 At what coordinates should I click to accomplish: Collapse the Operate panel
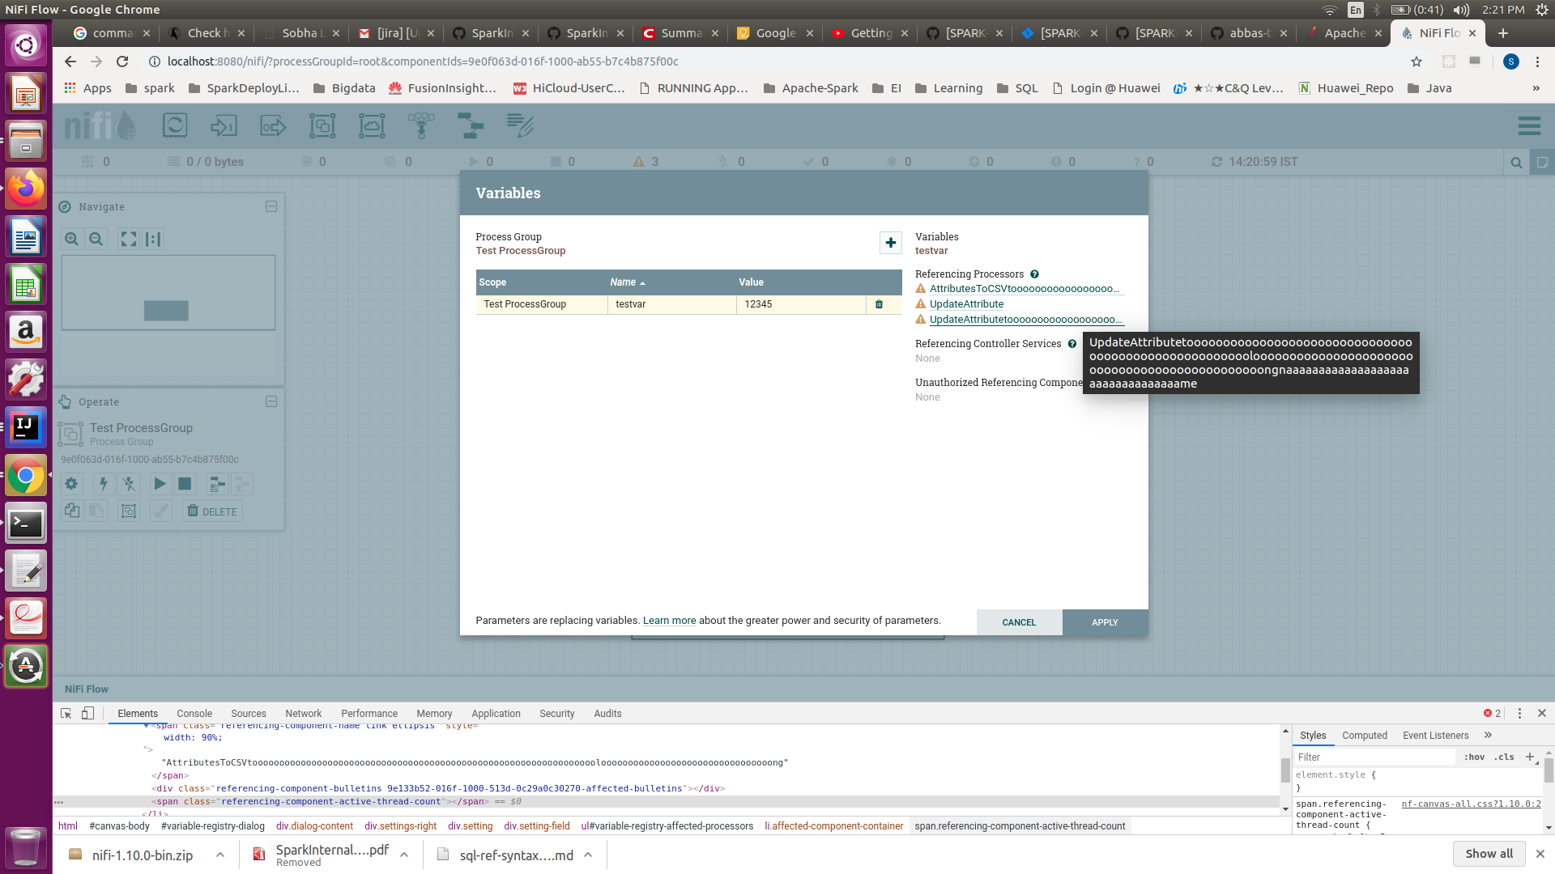click(x=271, y=401)
